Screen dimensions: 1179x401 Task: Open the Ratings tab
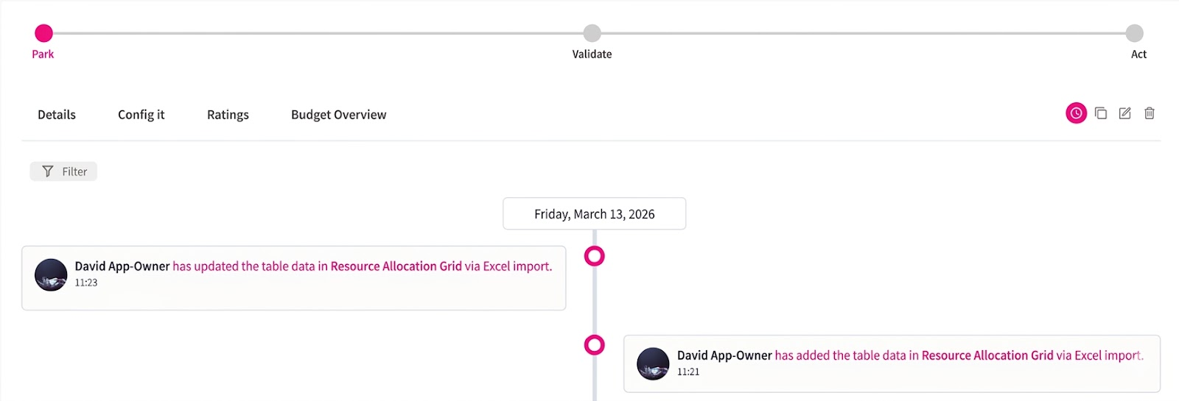(228, 115)
